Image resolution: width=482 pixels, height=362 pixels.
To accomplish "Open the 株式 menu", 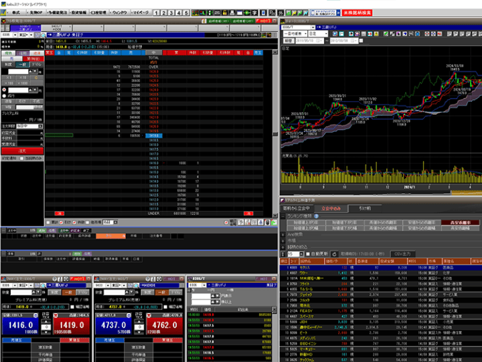I will 16,13.
